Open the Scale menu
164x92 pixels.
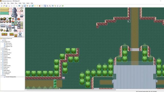pyautogui.click(x=20, y=3)
